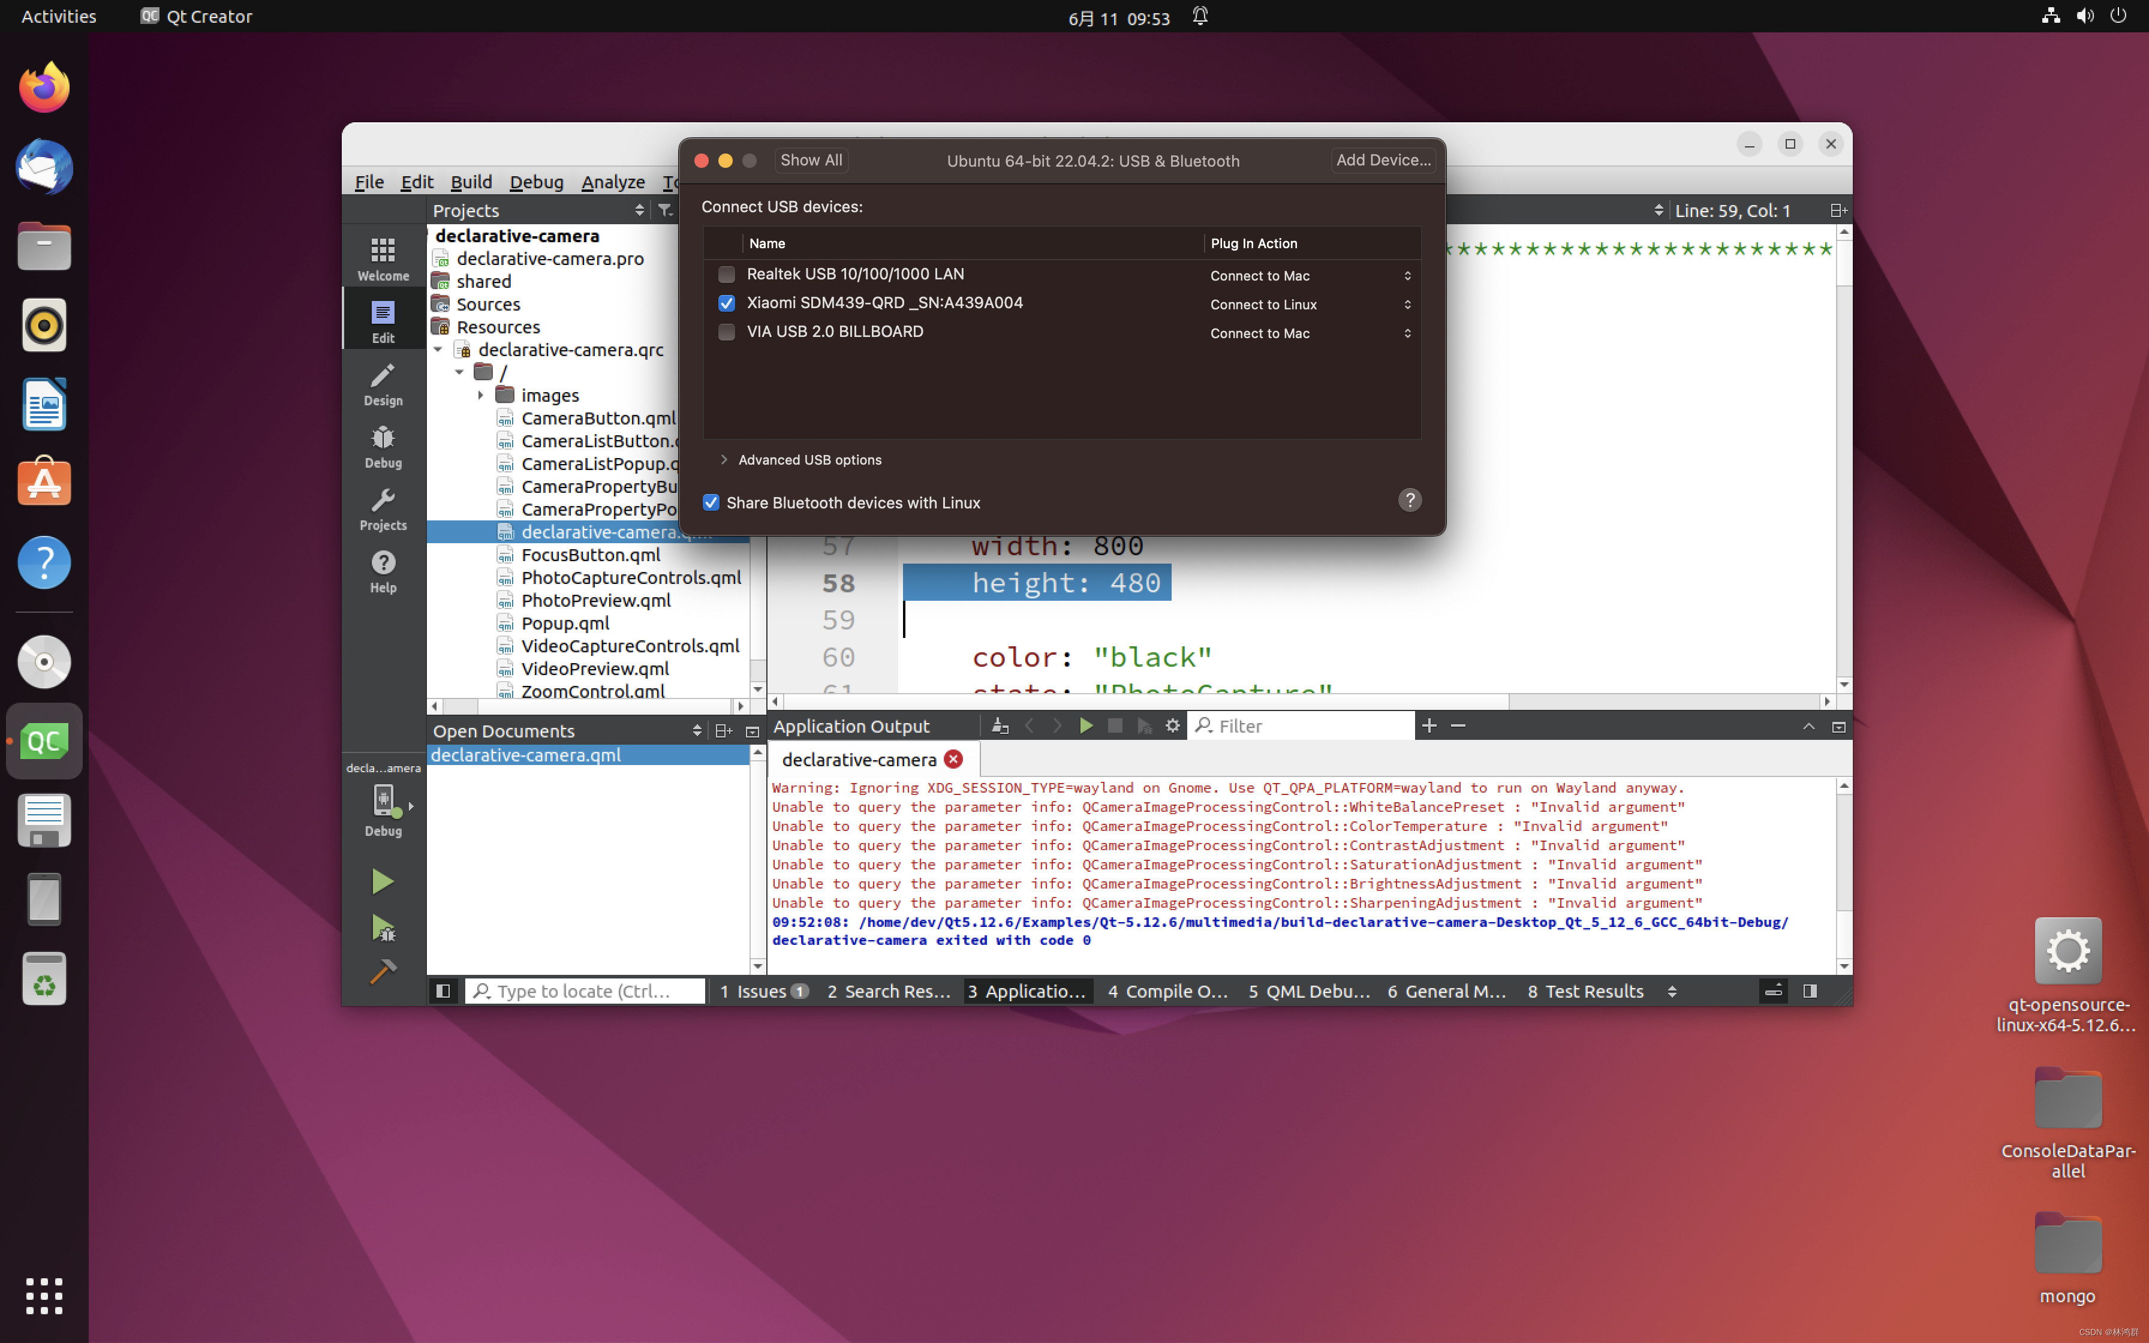Open Plug In Action dropdown for VIA BILLBOARD
Viewport: 2149px width, 1343px height.
tap(1310, 333)
